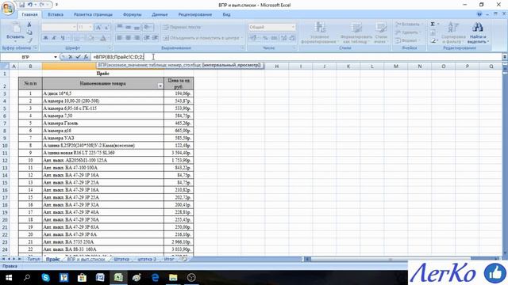The height and width of the screenshot is (285, 508).
Task: Toggle center text alignment
Action: click(129, 38)
